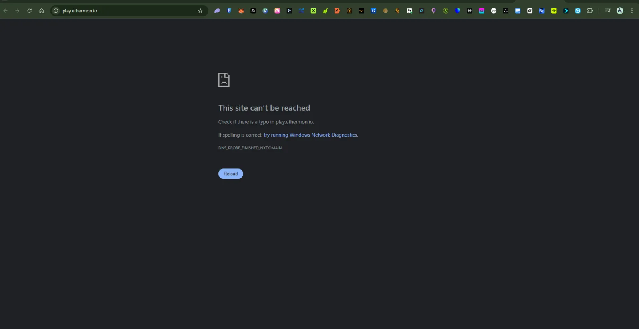Open the pink rounded-square extension
Viewport: 639px width, 329px height.
(x=277, y=11)
